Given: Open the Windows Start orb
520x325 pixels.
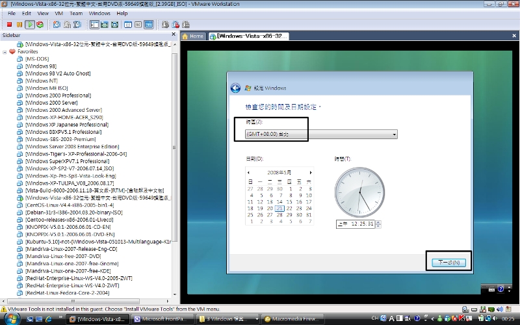Looking at the screenshot, I should [12, 318].
